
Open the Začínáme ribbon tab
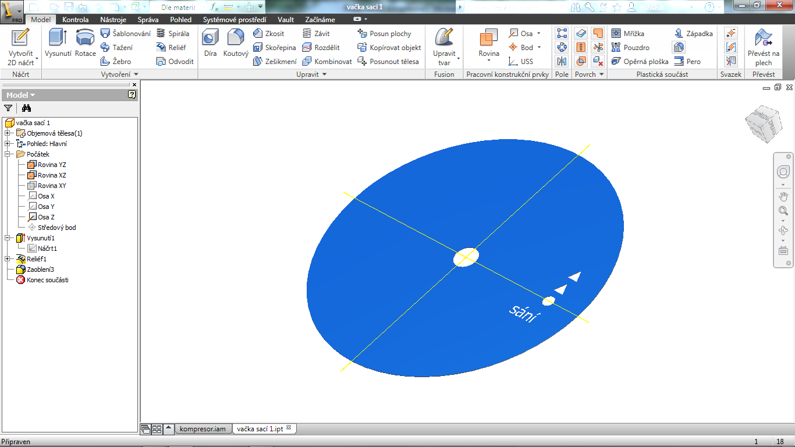pyautogui.click(x=320, y=20)
